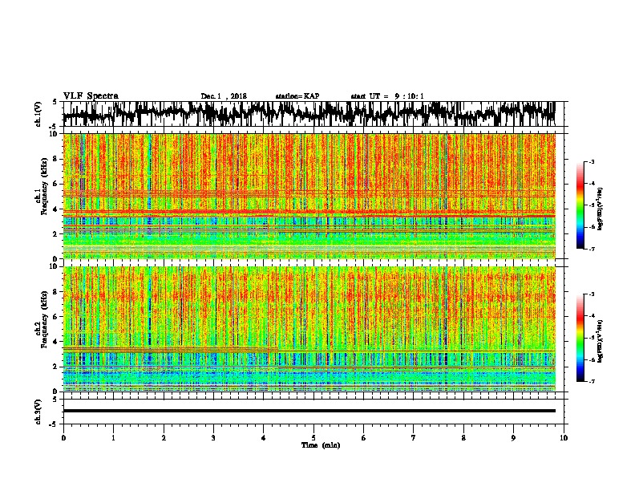Screen dimensions: 635x491
Task: Select the ch.2 "Frequency (kHz)" axis label
Action: coord(44,319)
